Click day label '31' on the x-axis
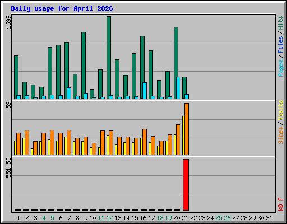Viewport: 287px width, 224px height. pyautogui.click(x=269, y=218)
